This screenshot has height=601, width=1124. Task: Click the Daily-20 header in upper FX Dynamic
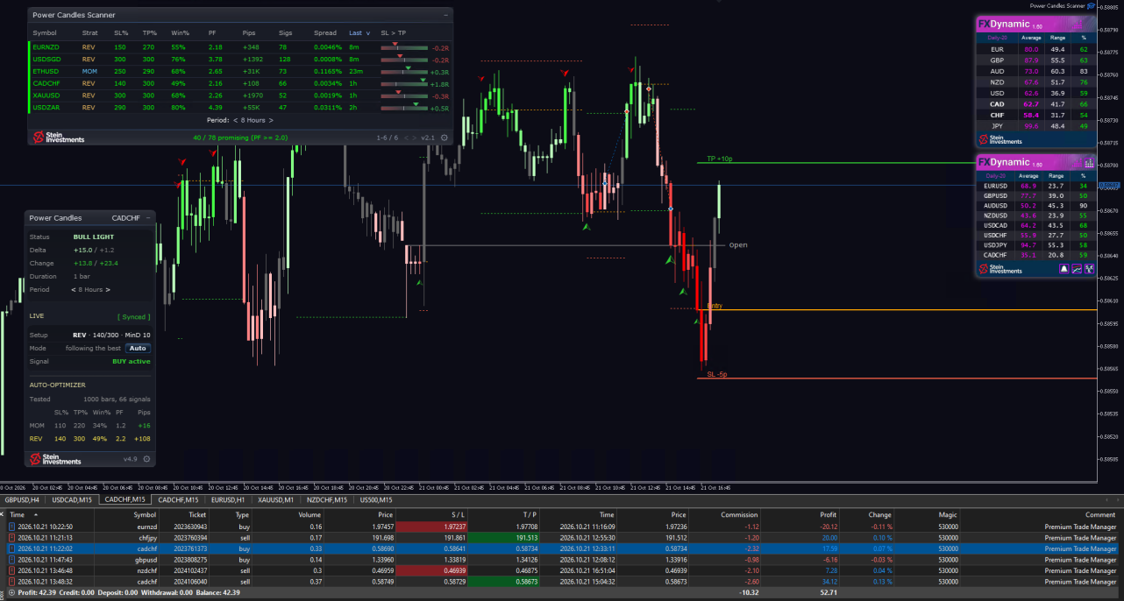(x=997, y=38)
